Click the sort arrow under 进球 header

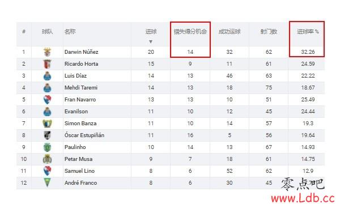[x=151, y=41]
